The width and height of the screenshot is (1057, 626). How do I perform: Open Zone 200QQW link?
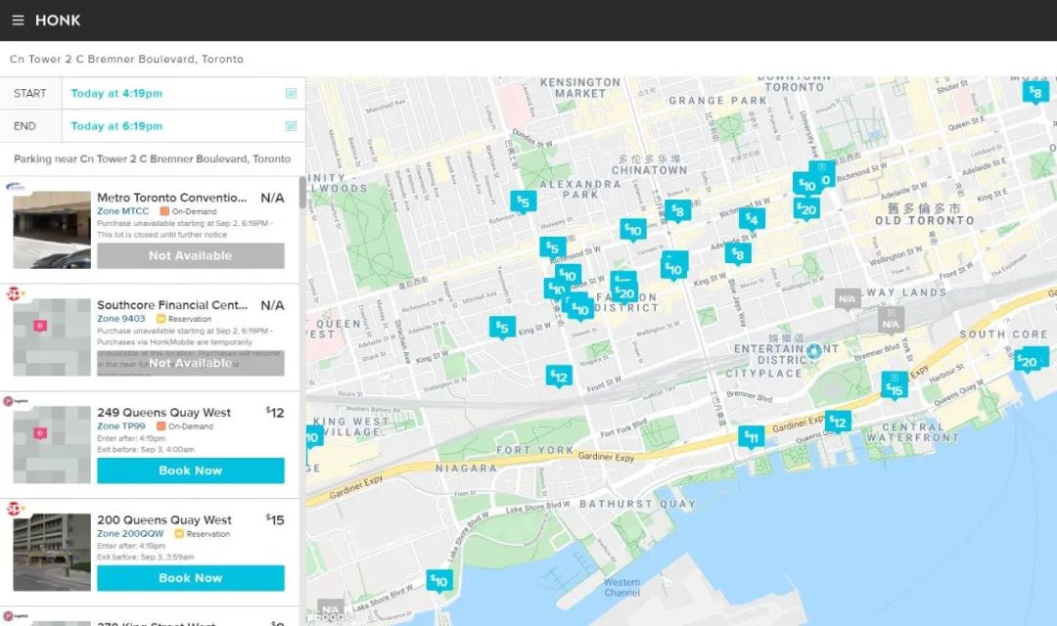tap(130, 534)
